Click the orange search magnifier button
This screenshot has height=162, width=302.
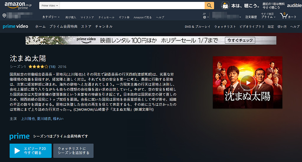pos(209,6)
